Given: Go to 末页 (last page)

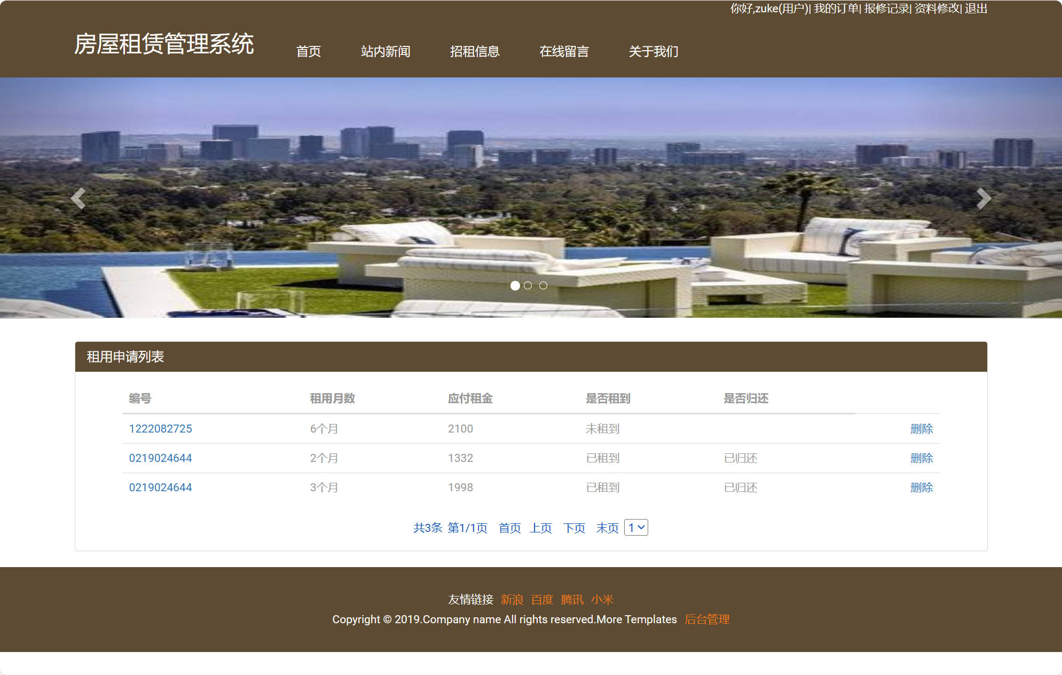Looking at the screenshot, I should click(607, 528).
